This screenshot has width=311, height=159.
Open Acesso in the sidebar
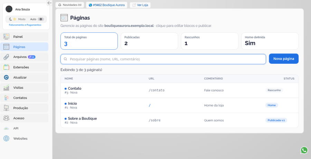click(24, 118)
